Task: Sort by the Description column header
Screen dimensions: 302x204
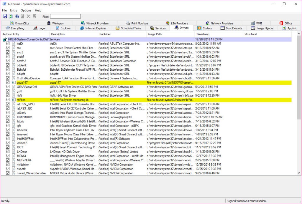Action: (73, 34)
